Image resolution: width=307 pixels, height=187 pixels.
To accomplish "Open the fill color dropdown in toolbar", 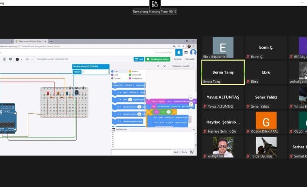I will 18,59.
